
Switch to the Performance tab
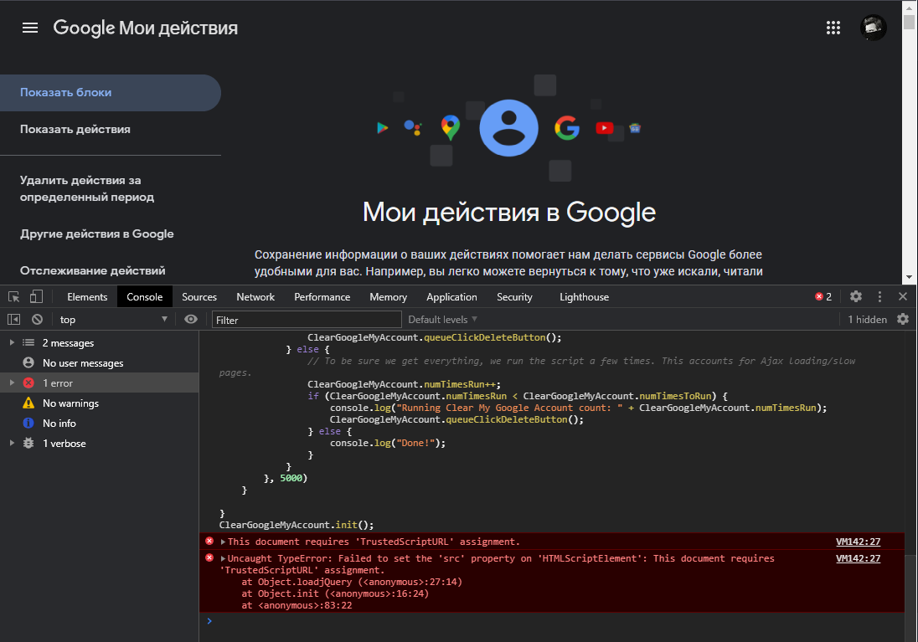(x=322, y=296)
